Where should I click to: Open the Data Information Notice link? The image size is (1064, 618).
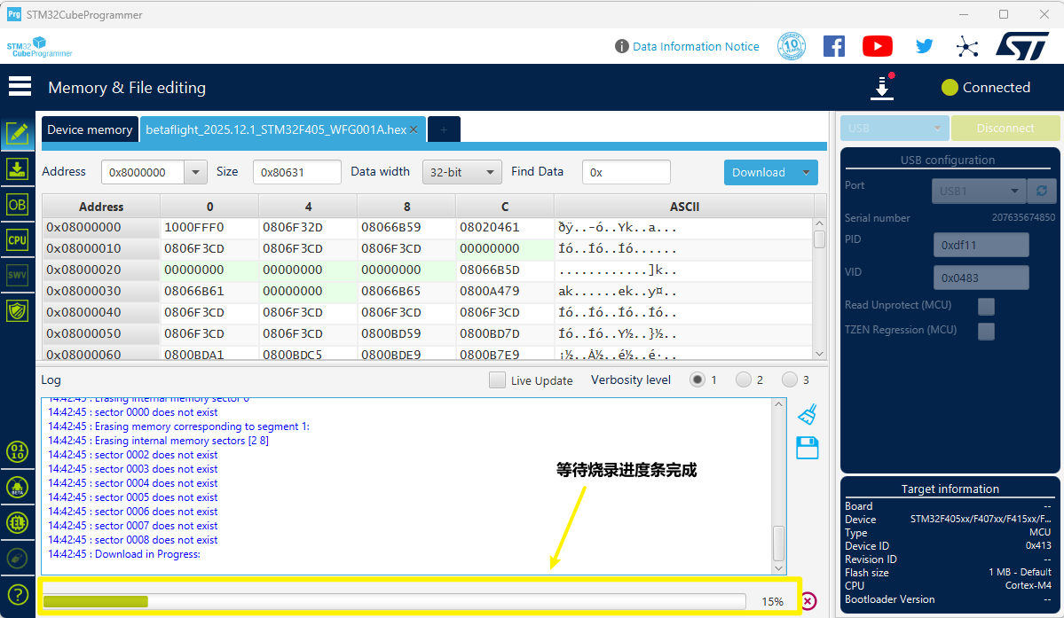695,46
